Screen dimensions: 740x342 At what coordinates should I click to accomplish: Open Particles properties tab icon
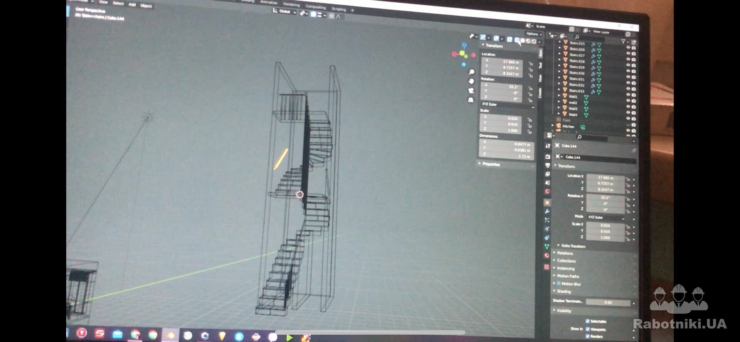(x=547, y=220)
